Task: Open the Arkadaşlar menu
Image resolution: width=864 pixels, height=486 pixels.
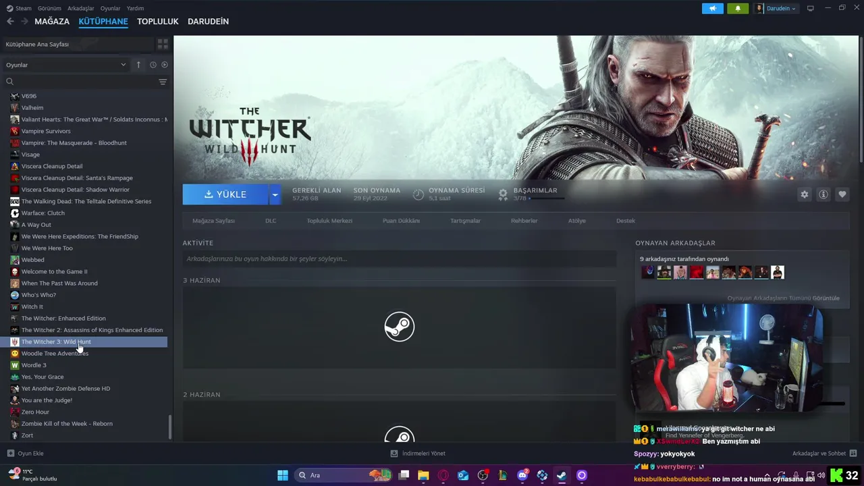Action: (x=81, y=8)
